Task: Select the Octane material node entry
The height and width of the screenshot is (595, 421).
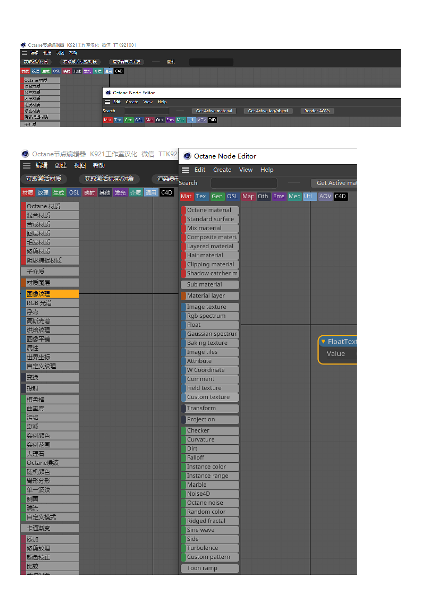Action: (x=210, y=210)
